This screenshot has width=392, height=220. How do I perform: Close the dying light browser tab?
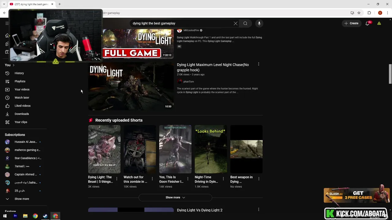52,4
